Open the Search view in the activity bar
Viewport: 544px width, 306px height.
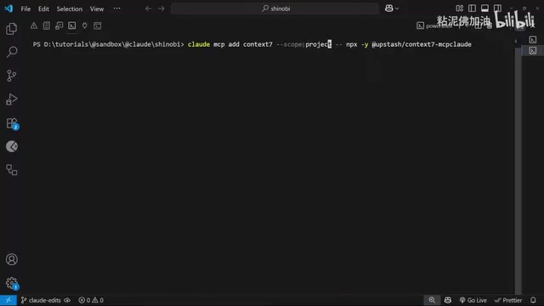(11, 52)
